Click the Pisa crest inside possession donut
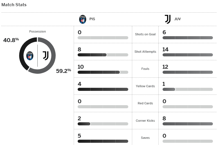Viewport: 218px width, 145px height. tap(30, 56)
